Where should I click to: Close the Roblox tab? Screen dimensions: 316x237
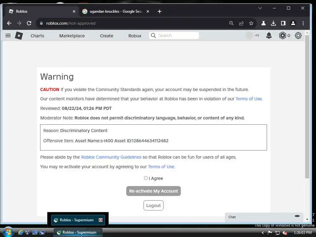coord(74,11)
